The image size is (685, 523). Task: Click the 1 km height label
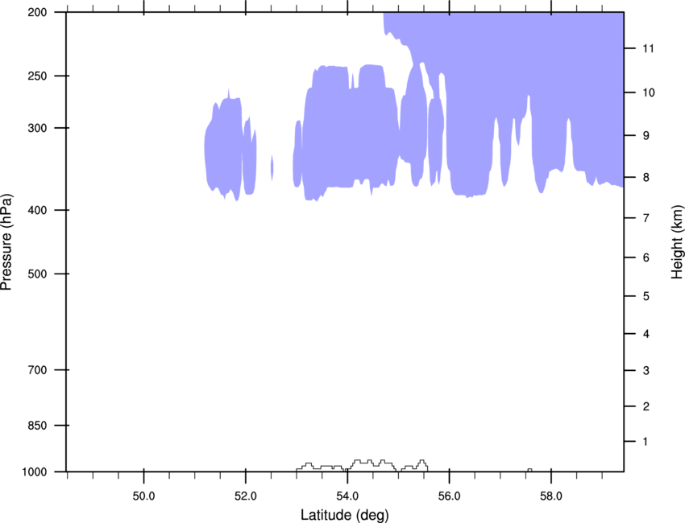pos(646,442)
